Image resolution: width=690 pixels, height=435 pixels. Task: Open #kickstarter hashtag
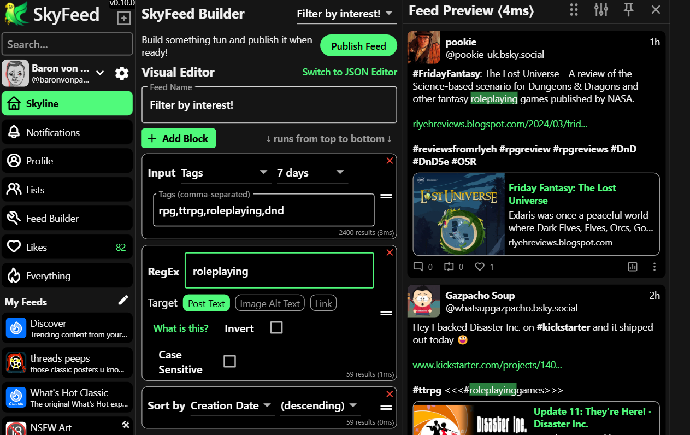[563, 327]
